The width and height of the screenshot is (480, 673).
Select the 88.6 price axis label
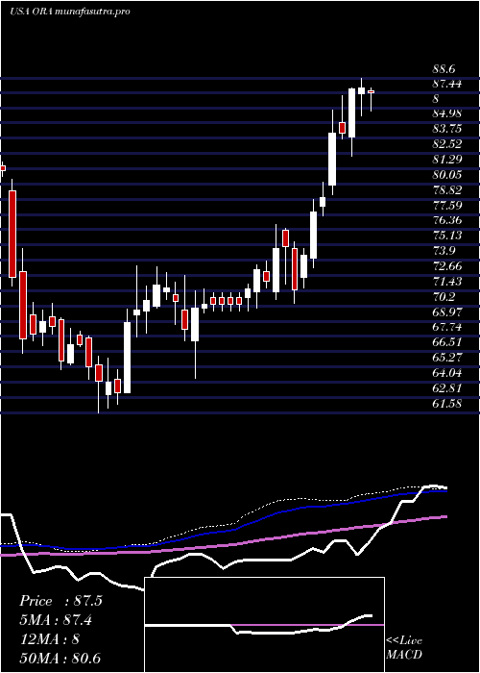click(444, 68)
